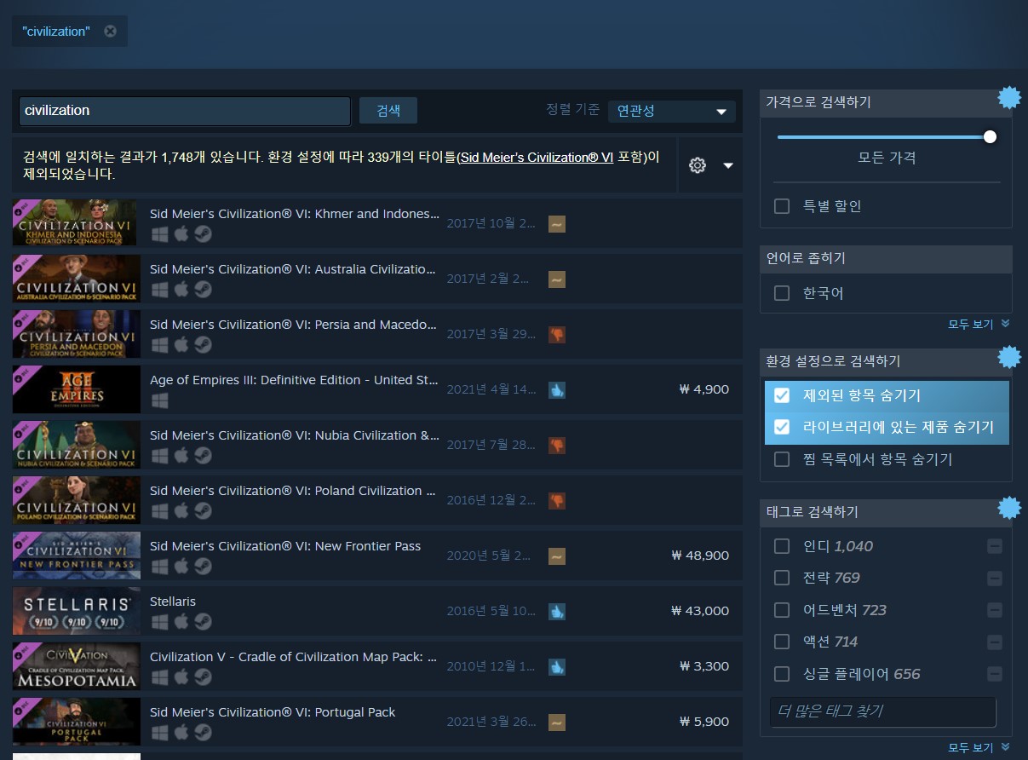Check the 인디 tag filter
Screen dimensions: 1028x760
pyautogui.click(x=781, y=546)
